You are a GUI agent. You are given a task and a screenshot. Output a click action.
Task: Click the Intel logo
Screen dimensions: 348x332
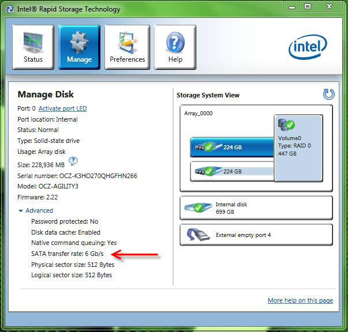(308, 47)
